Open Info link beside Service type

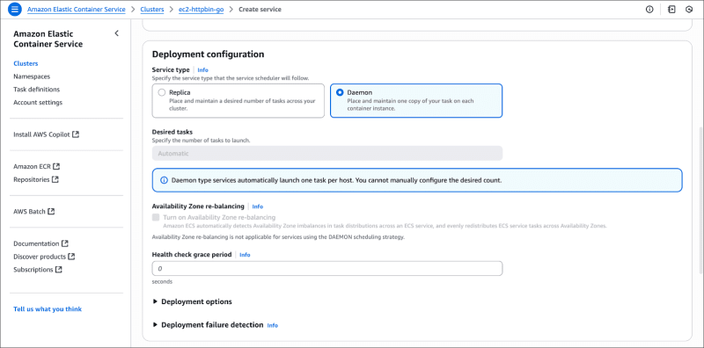pyautogui.click(x=203, y=70)
